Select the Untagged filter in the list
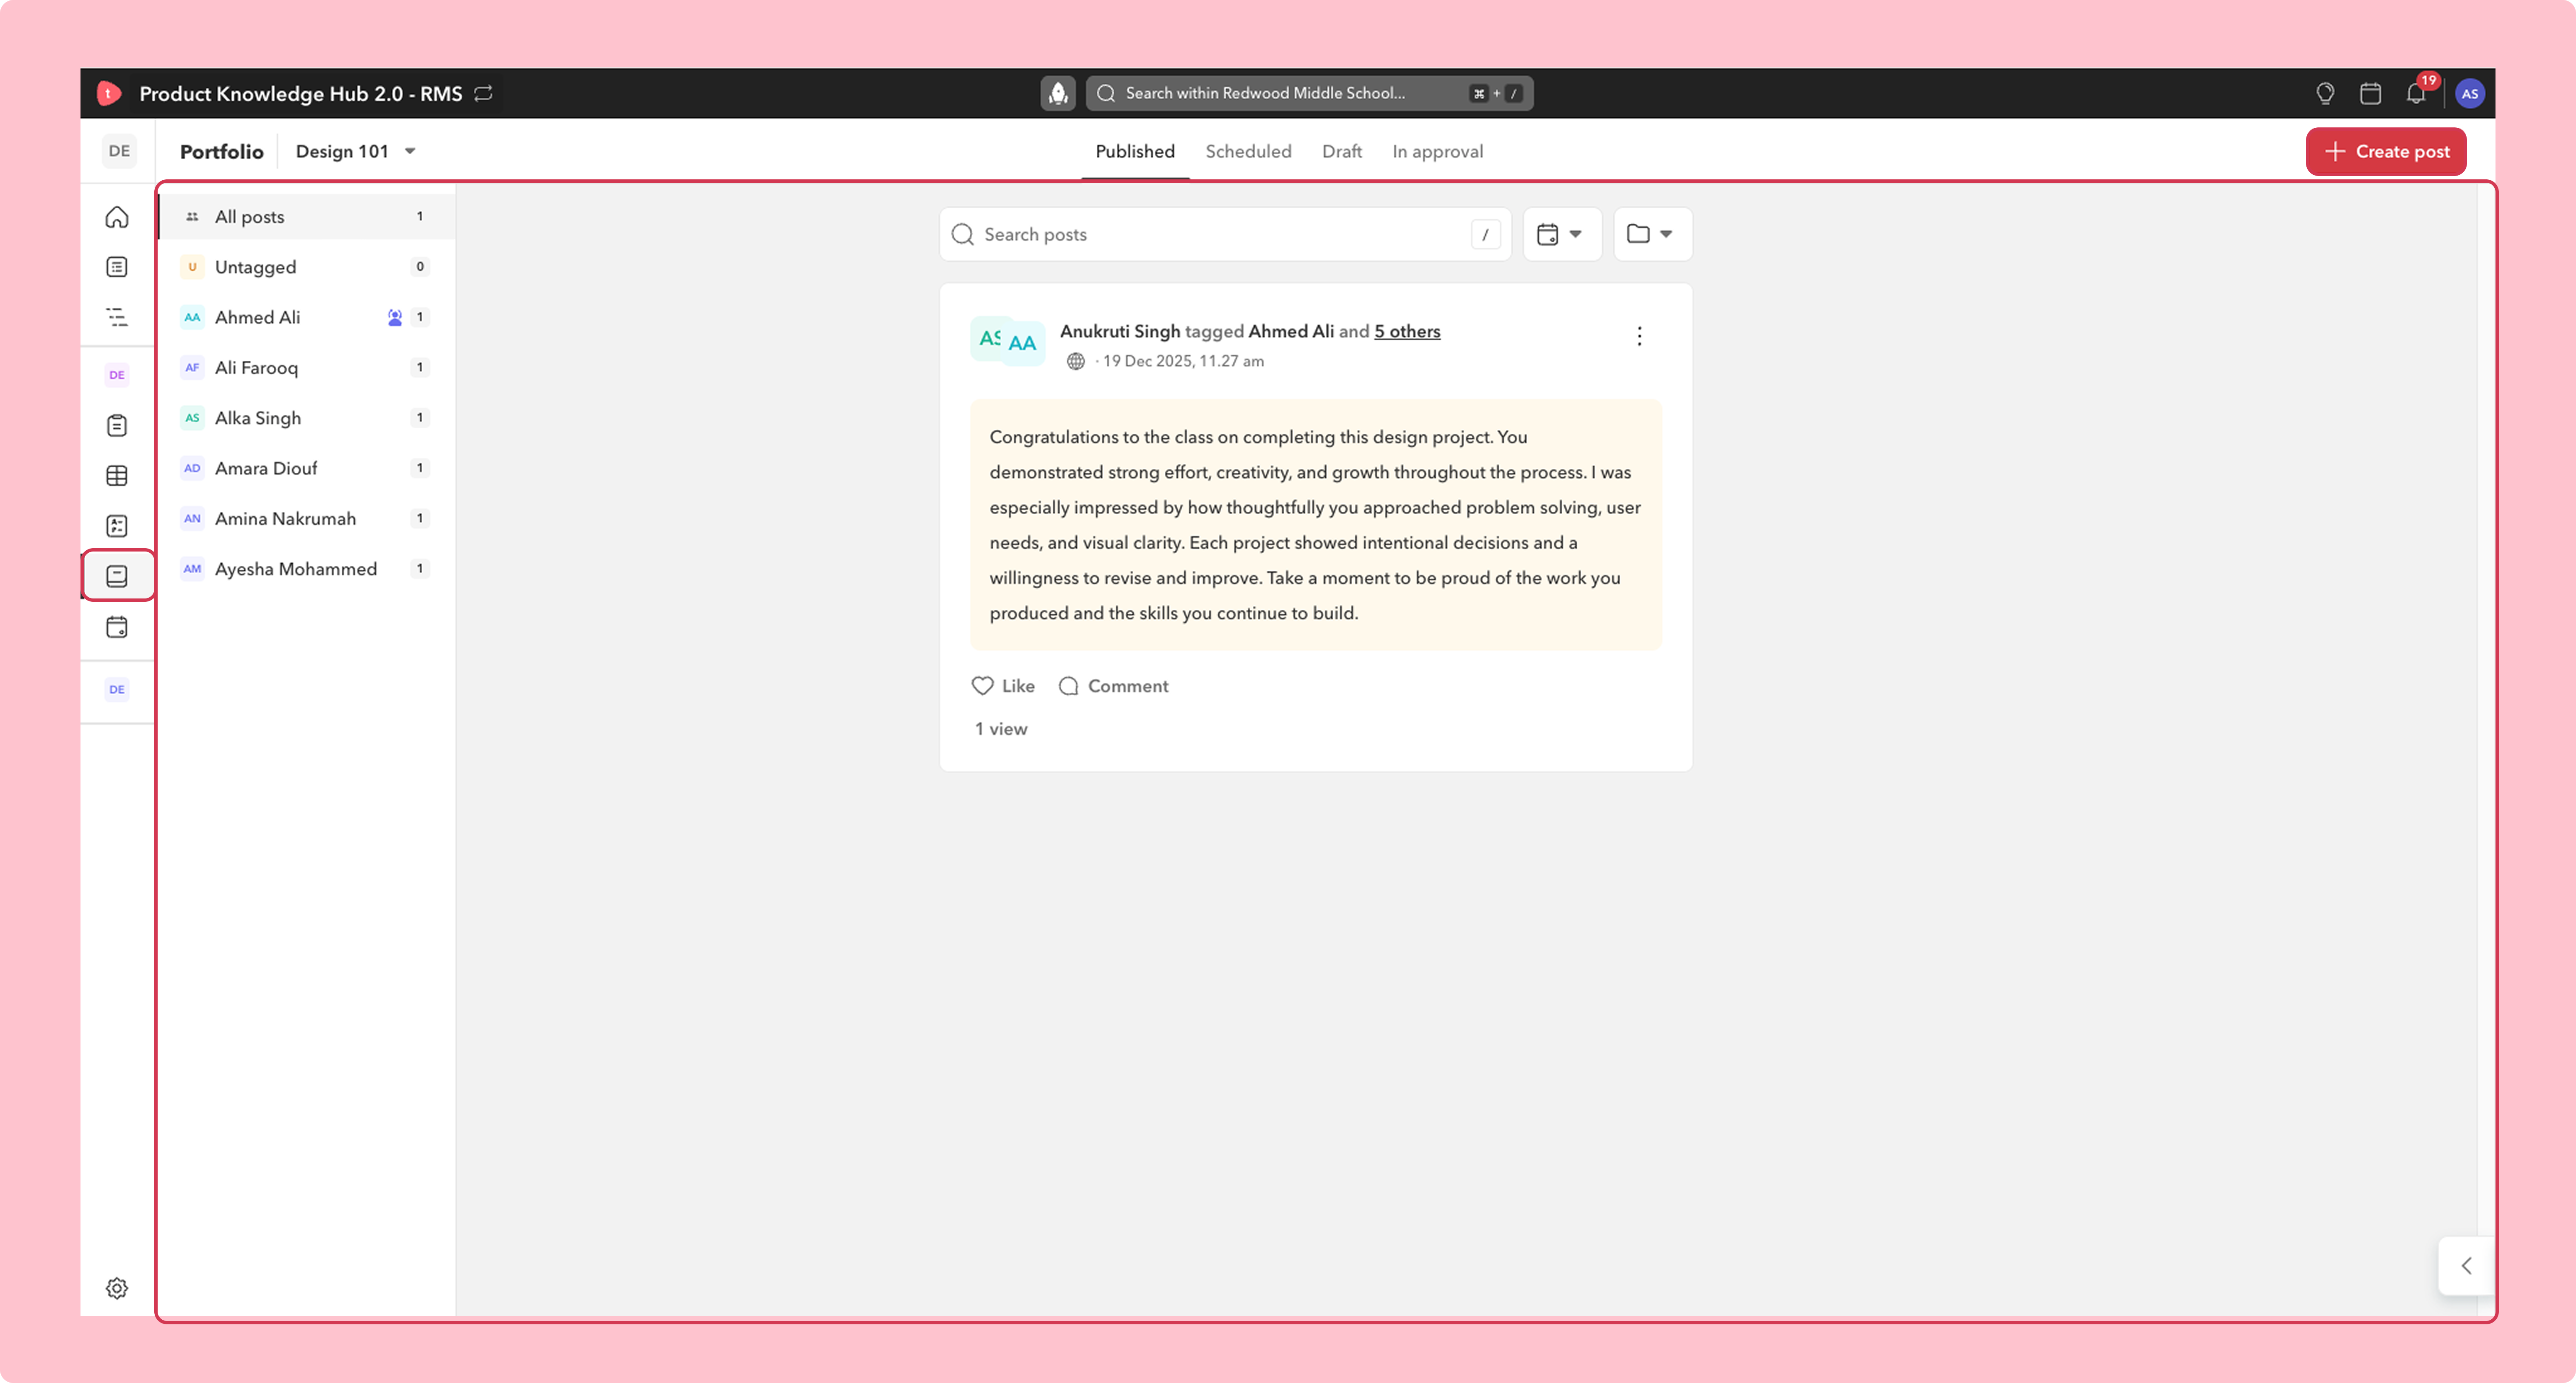2576x1383 pixels. [307, 267]
